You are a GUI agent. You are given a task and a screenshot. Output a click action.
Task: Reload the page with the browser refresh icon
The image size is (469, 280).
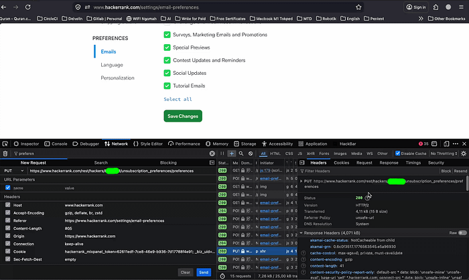[28, 7]
